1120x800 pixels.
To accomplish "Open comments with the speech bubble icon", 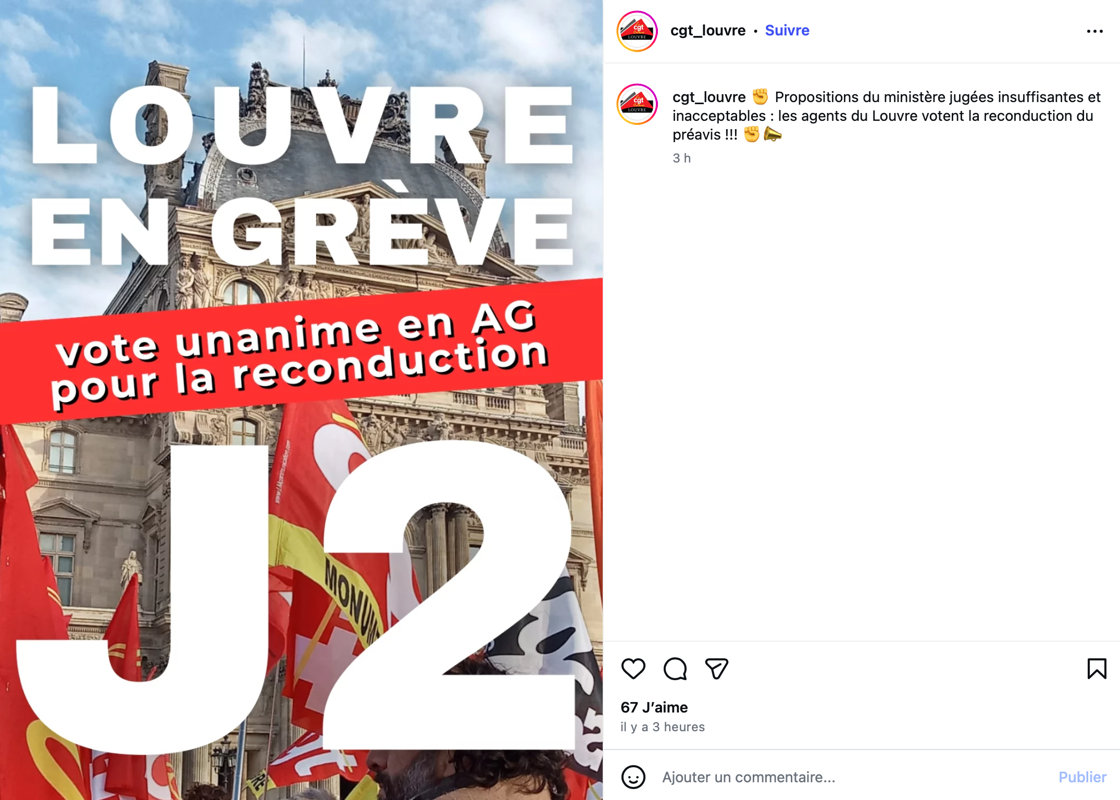I will (675, 669).
